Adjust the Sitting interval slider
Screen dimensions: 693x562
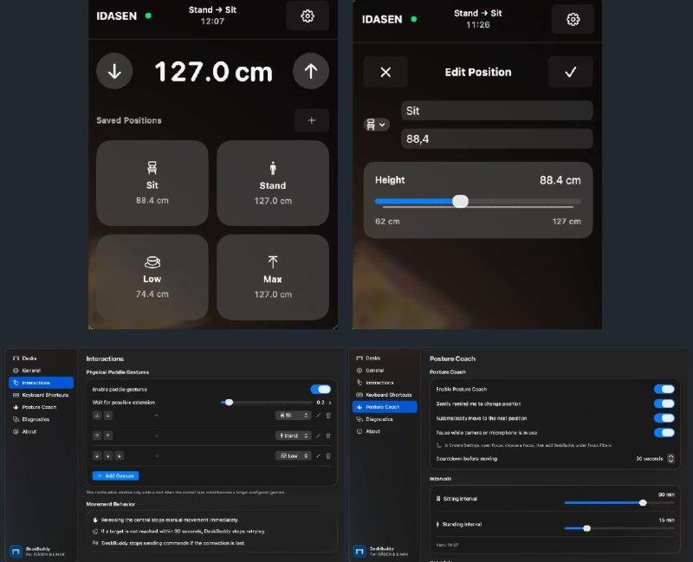pyautogui.click(x=643, y=503)
